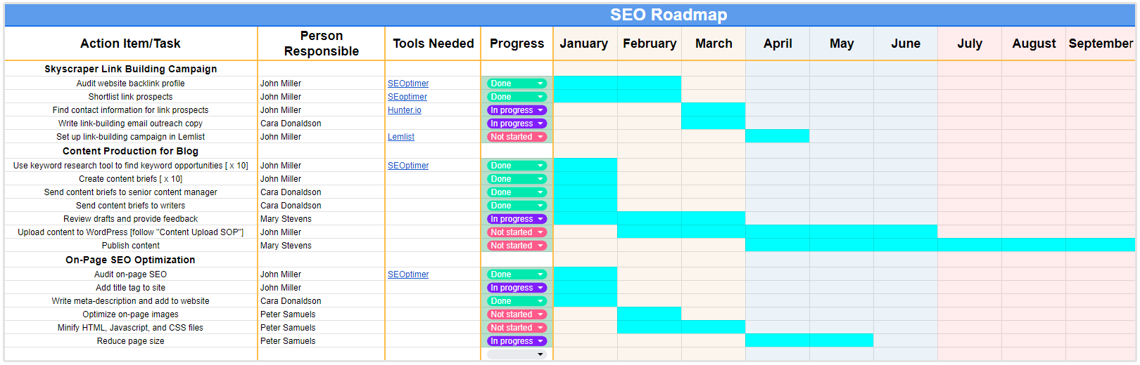Select the Person Responsible header cell

321,44
